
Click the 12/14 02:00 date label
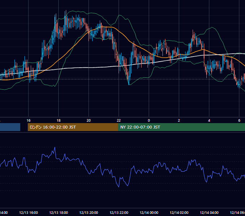(x=179, y=212)
